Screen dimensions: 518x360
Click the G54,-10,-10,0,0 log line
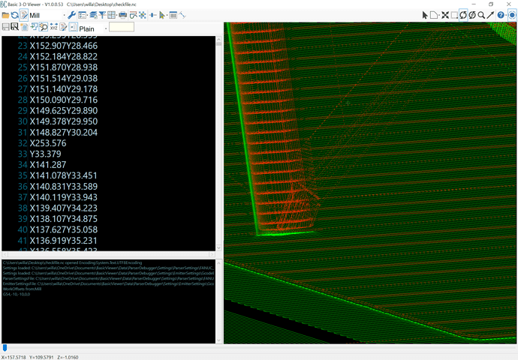click(17, 294)
